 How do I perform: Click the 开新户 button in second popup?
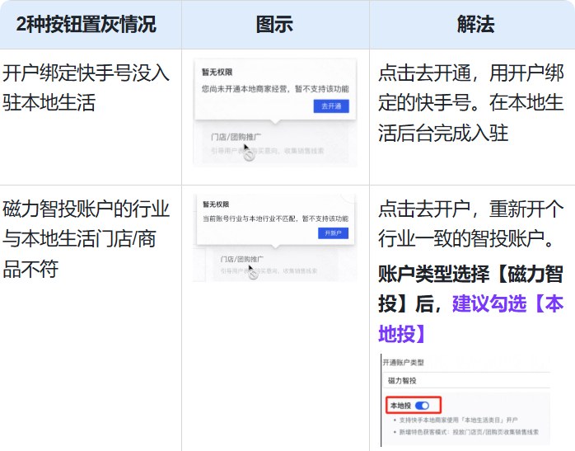[x=333, y=233]
